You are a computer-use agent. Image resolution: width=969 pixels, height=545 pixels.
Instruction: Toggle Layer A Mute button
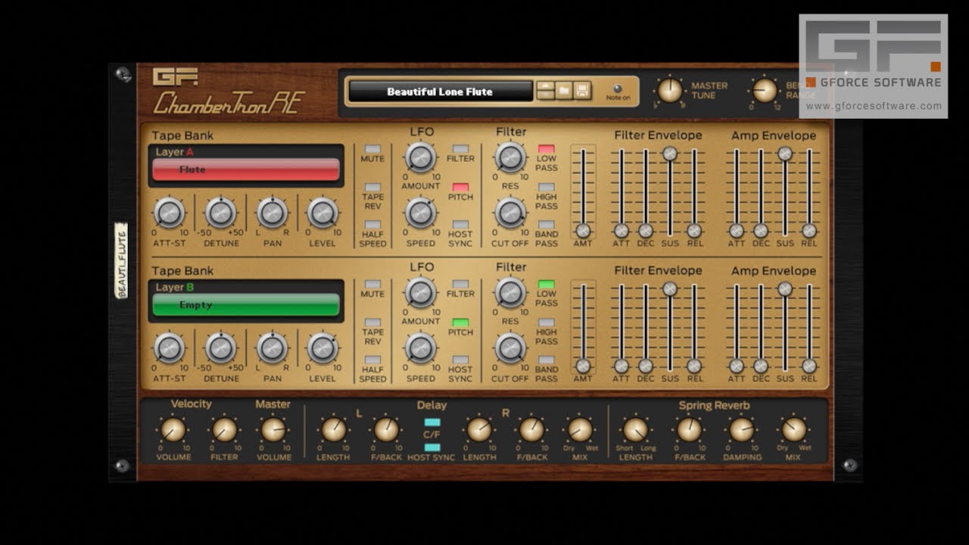tap(372, 149)
